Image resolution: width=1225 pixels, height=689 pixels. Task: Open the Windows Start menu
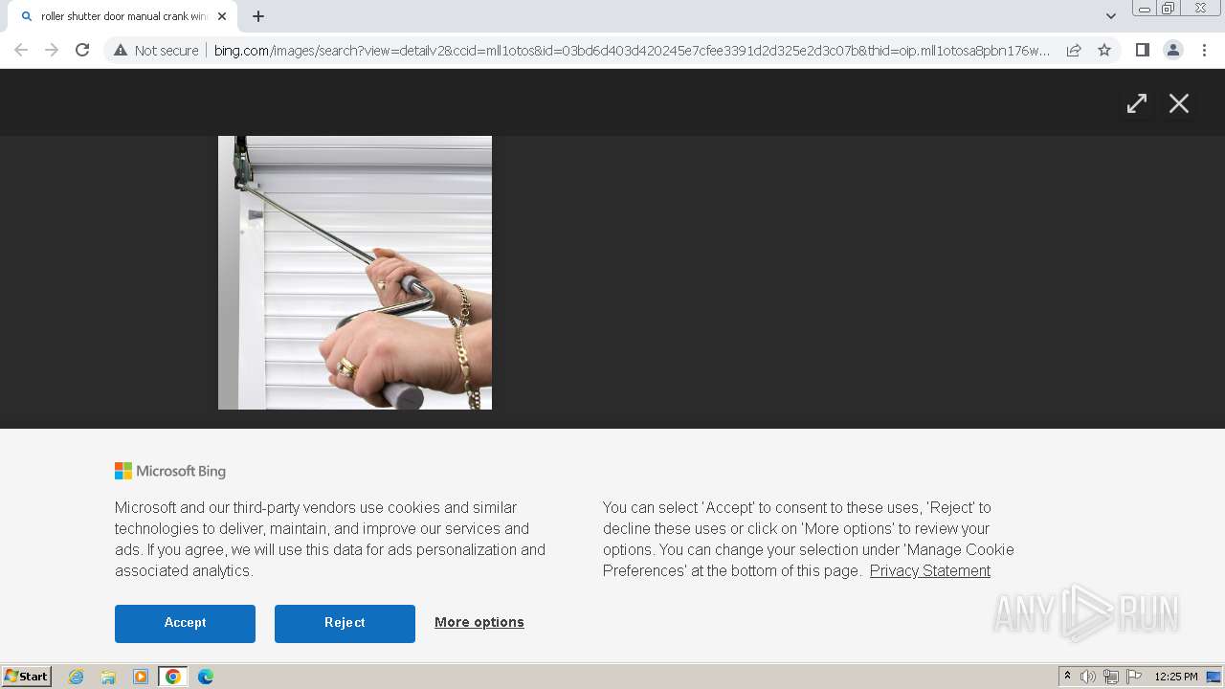pyautogui.click(x=27, y=676)
